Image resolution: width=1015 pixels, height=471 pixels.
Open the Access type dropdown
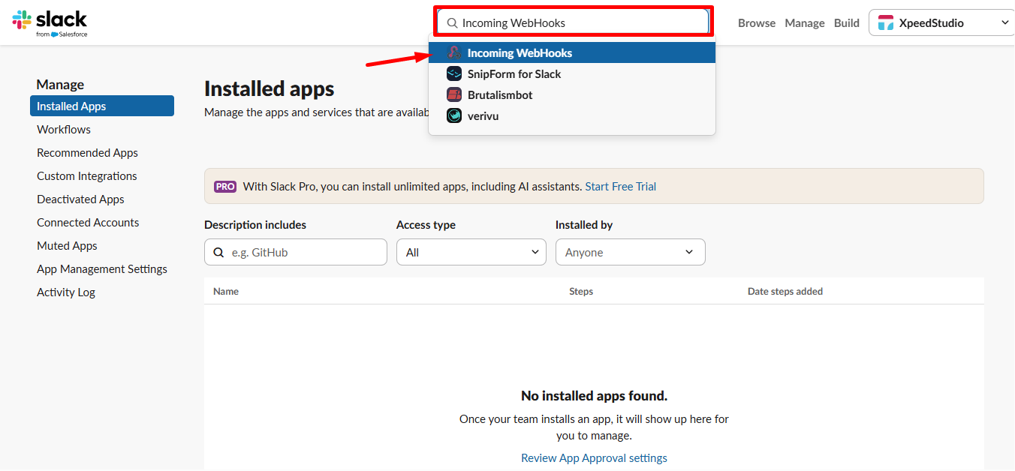[471, 252]
